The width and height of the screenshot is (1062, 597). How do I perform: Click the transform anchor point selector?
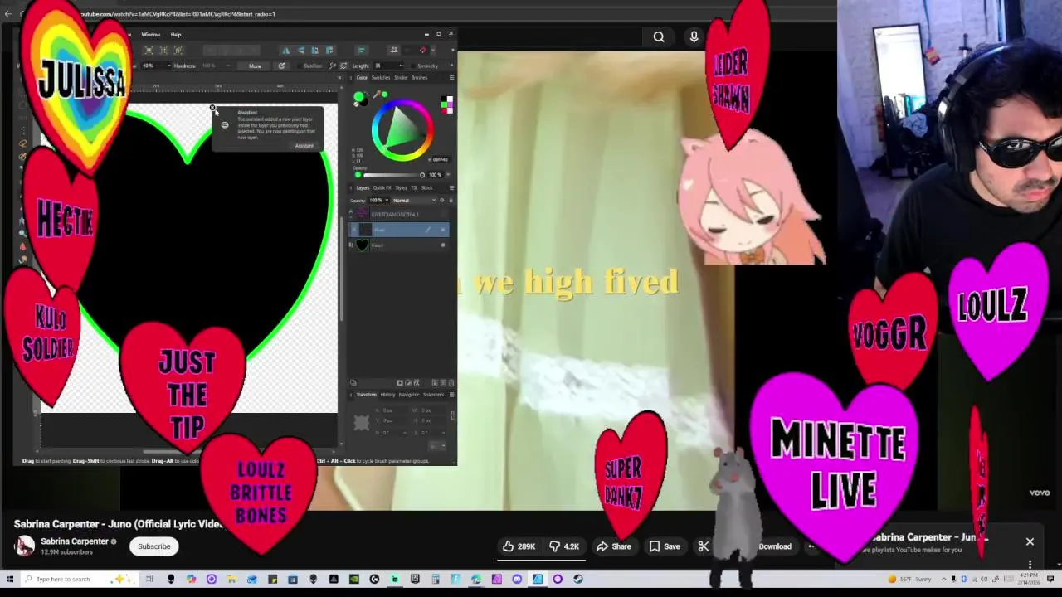click(361, 423)
